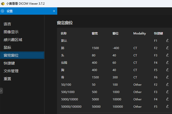
Task: Open the 图像显示 settings section
Action: [11, 32]
